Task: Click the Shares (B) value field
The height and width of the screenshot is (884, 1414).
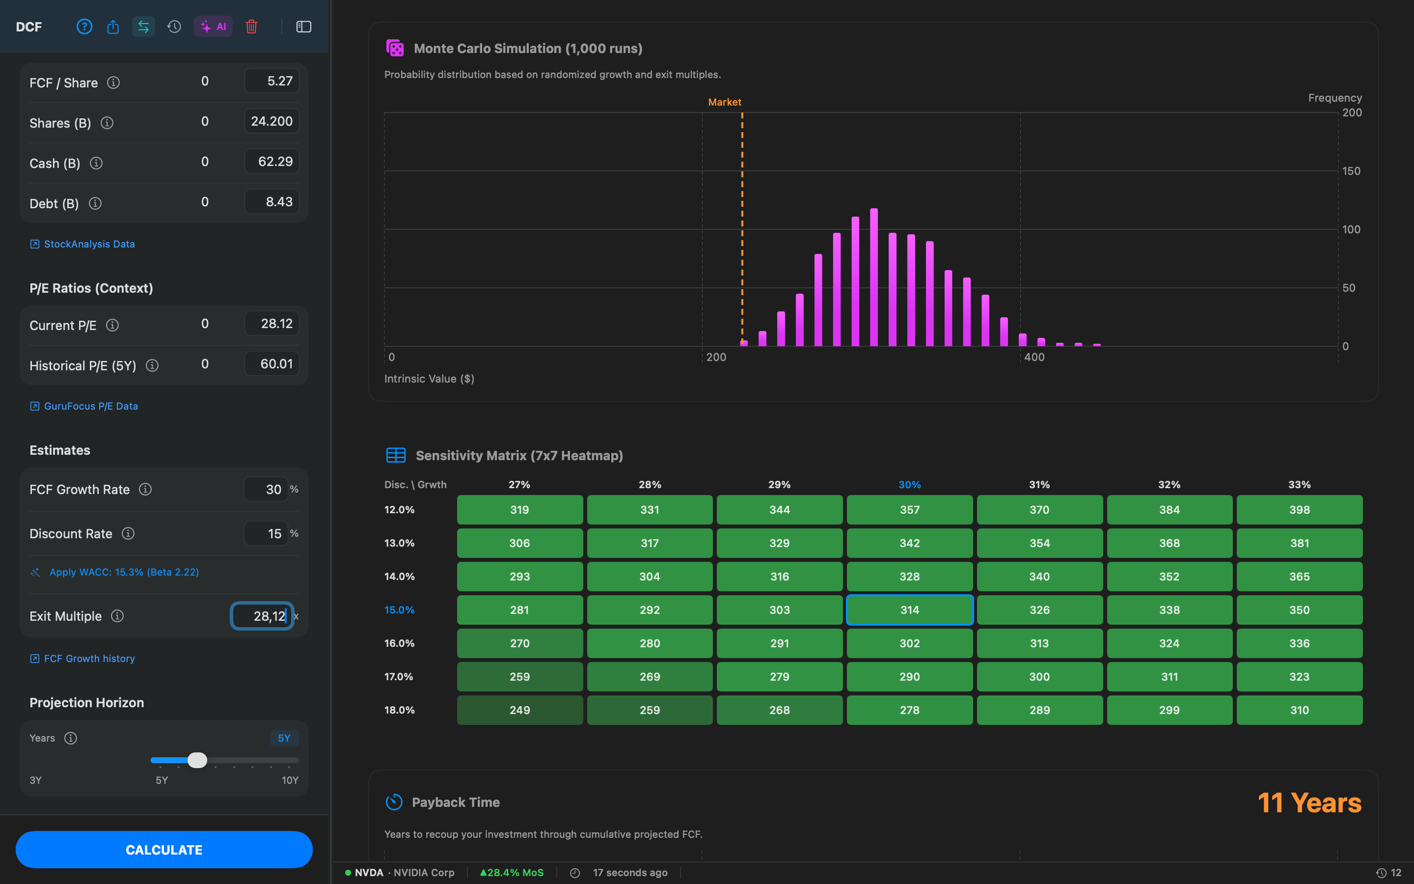Action: (x=272, y=121)
